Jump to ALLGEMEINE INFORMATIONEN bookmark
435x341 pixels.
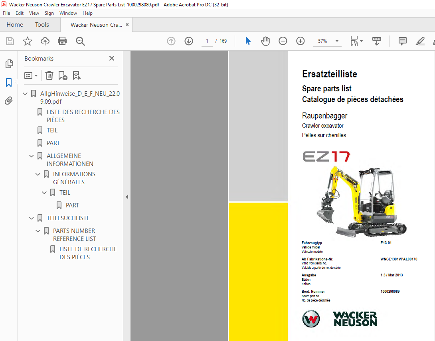pos(70,160)
